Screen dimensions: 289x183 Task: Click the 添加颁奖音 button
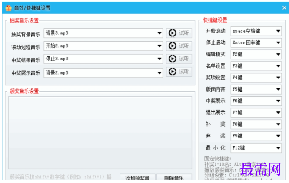point(137,177)
